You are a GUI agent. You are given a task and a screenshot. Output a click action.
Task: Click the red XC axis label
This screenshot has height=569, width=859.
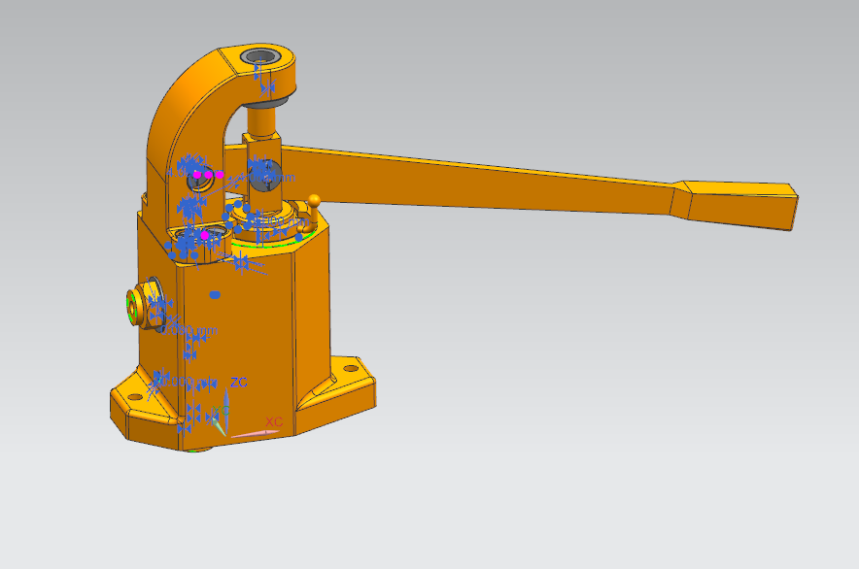[274, 421]
